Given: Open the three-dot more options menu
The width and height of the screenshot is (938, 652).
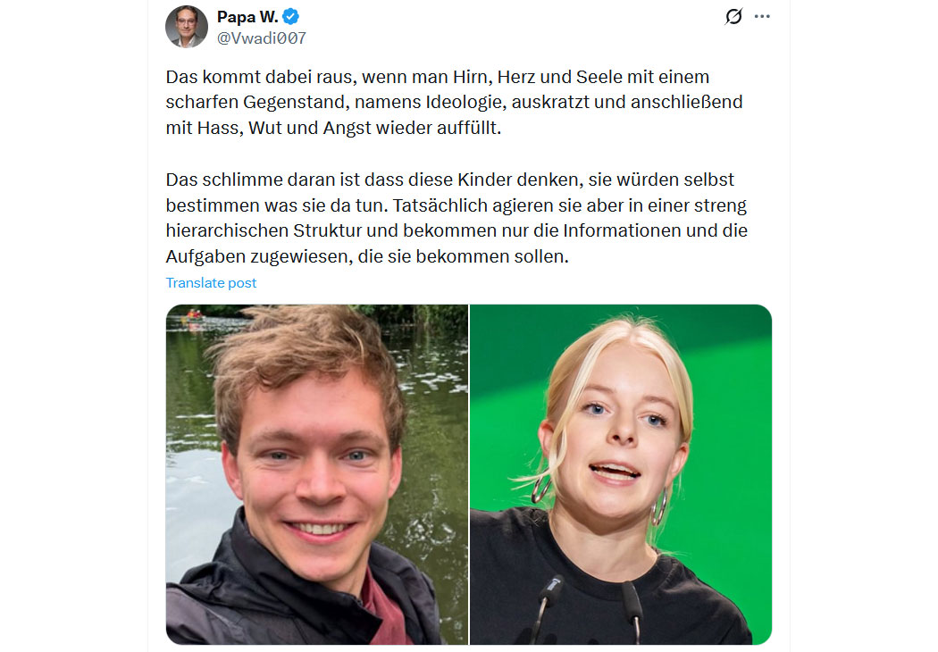Looking at the screenshot, I should [762, 16].
